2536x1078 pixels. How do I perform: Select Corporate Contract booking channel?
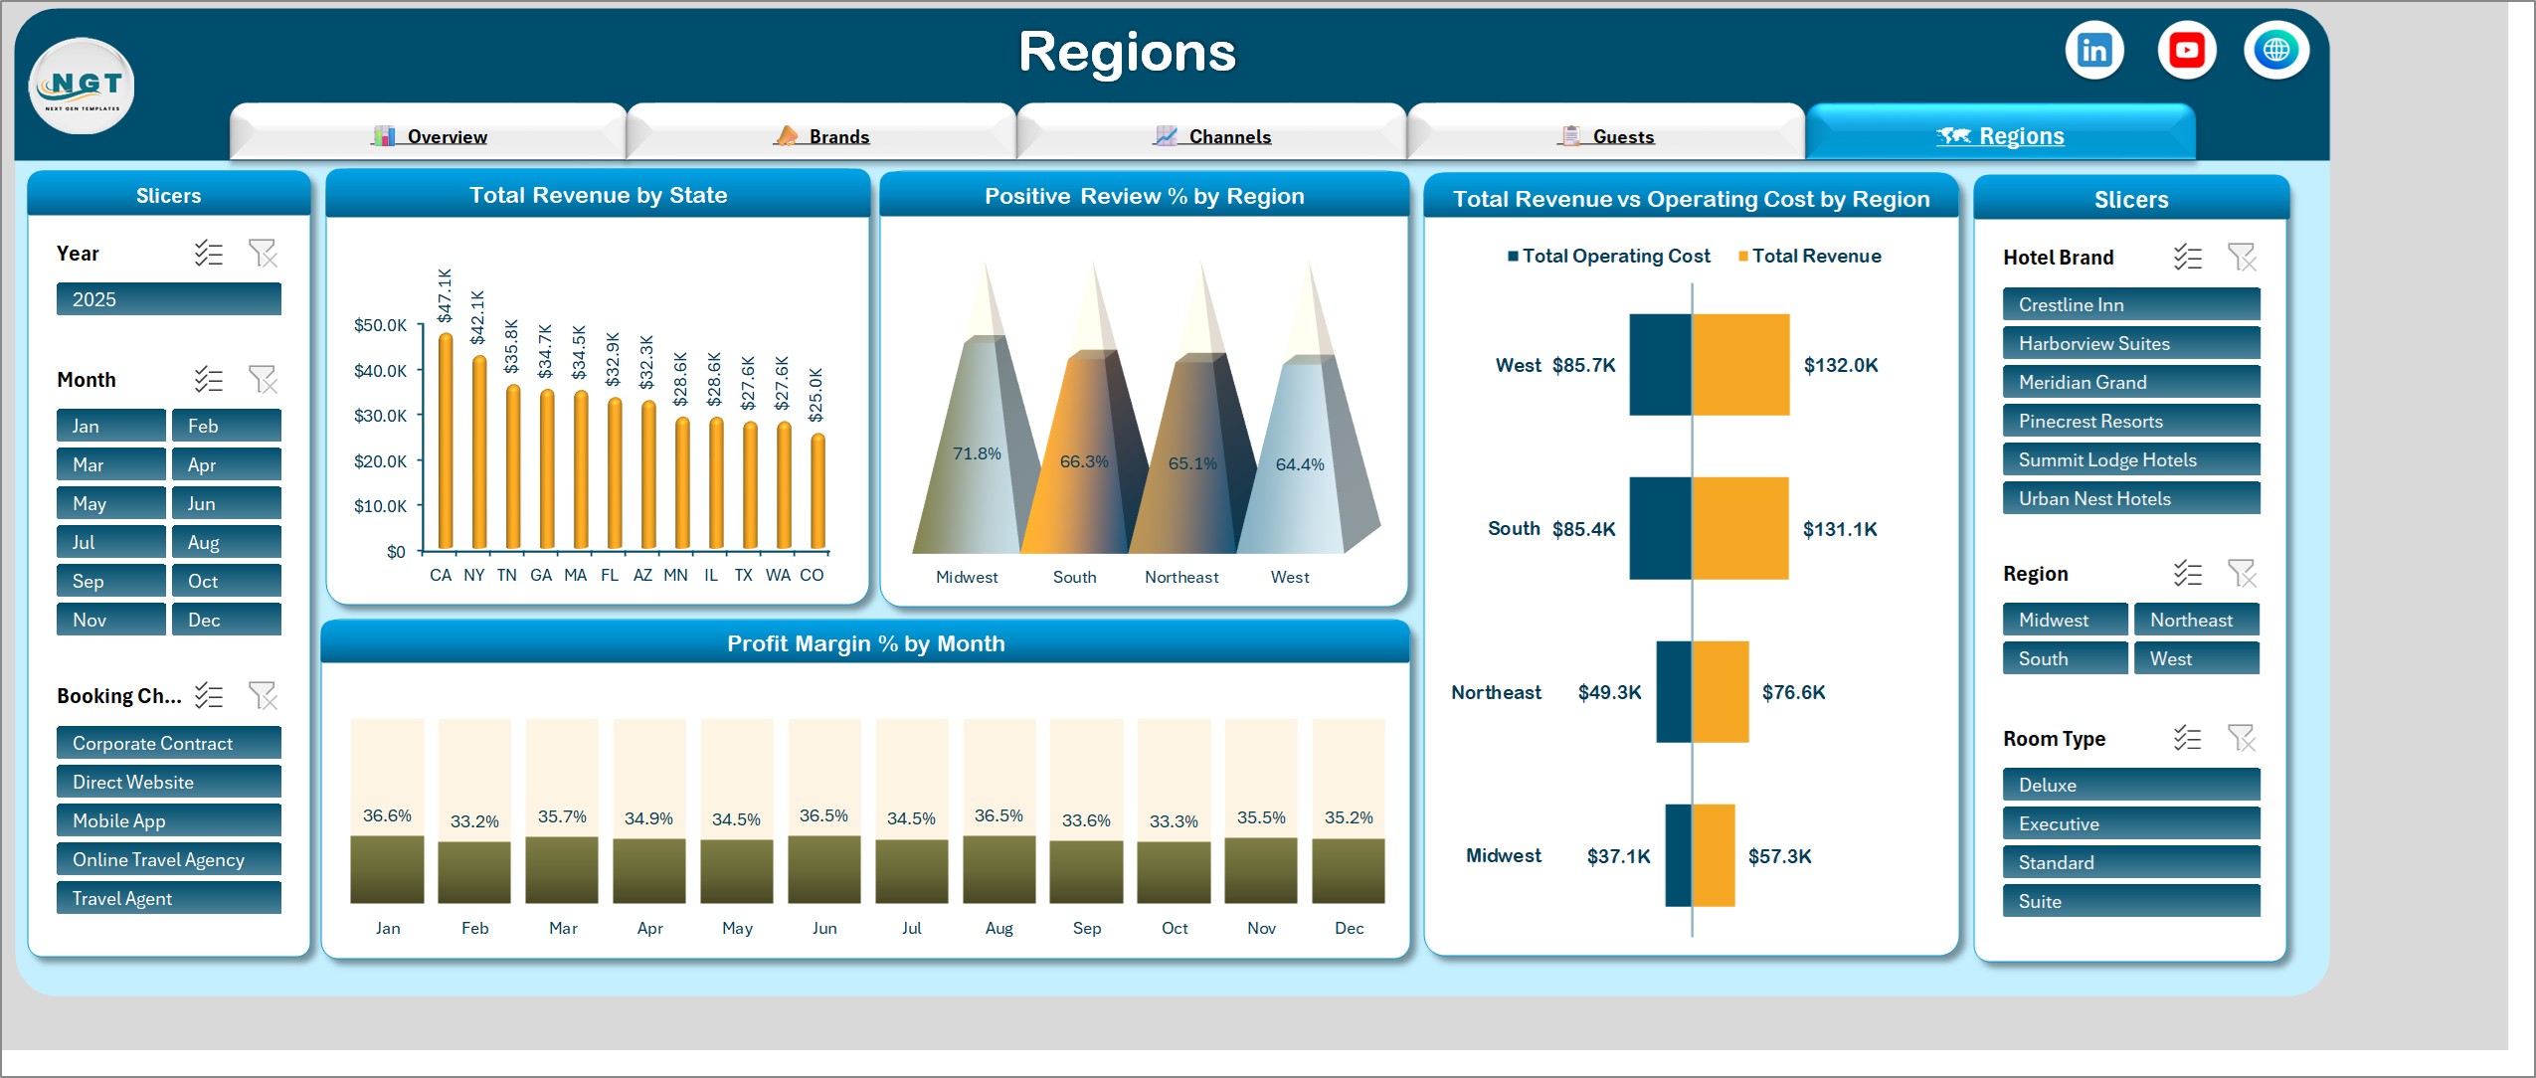click(x=169, y=743)
